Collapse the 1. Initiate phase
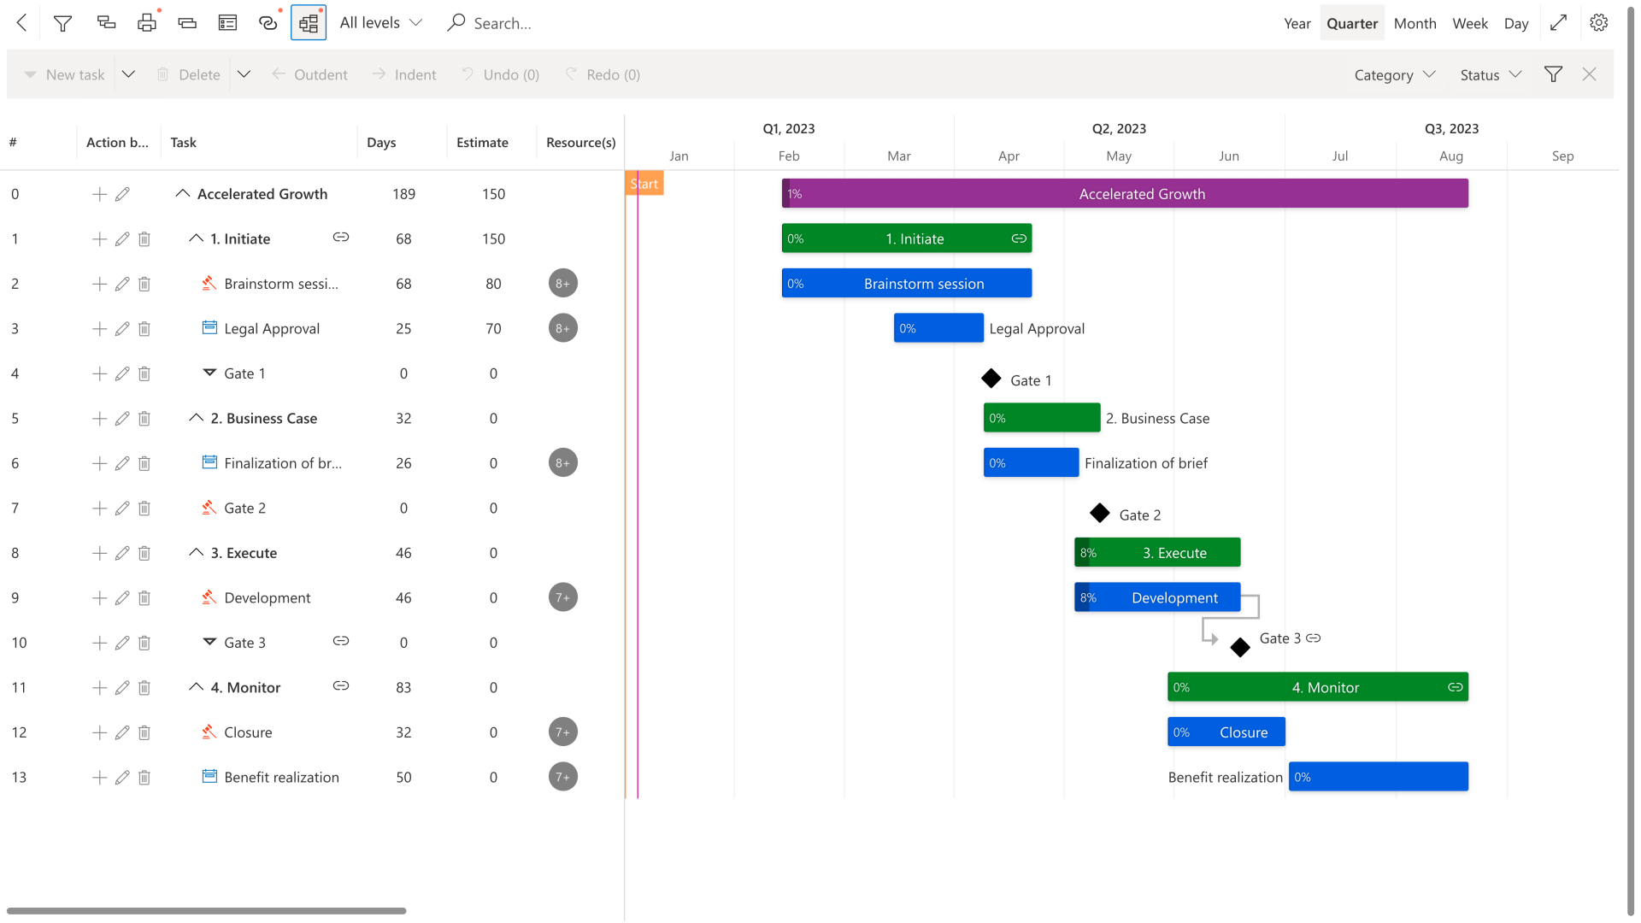 pos(196,238)
